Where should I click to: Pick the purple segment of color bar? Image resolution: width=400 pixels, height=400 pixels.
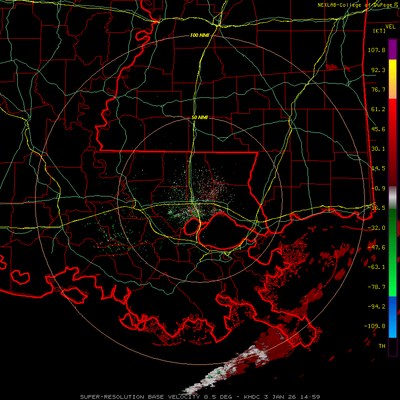[x=392, y=49]
